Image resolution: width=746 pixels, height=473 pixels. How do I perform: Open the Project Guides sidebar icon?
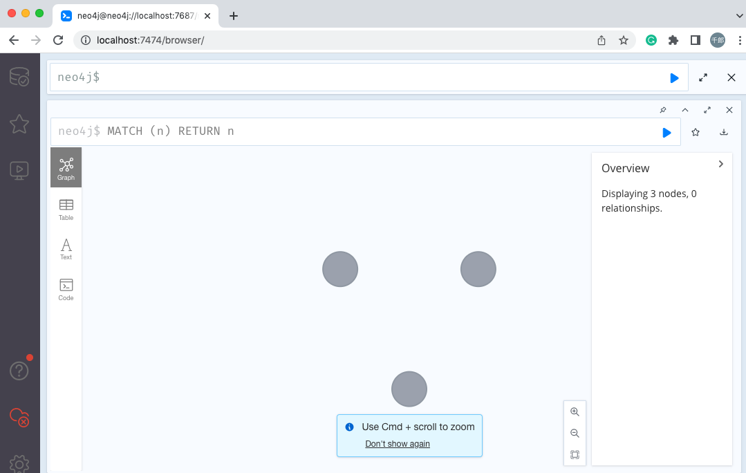19,170
